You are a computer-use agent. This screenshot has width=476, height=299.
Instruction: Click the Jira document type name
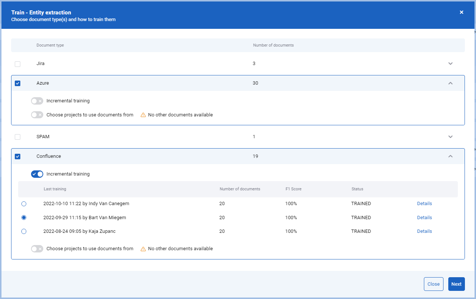tap(41, 64)
